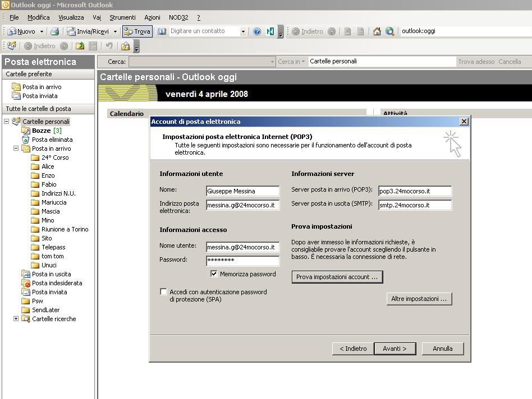Uncheck the Memorizza password checkbox

pos(214,273)
